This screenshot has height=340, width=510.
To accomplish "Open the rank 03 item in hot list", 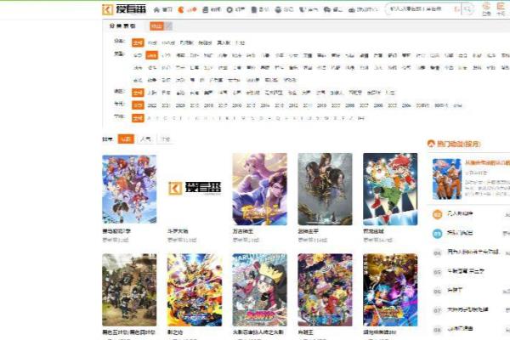I will 460,233.
